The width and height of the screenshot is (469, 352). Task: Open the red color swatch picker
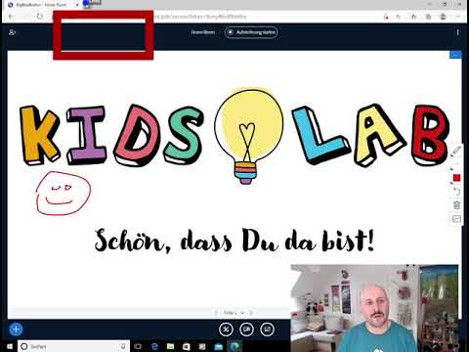pos(456,178)
